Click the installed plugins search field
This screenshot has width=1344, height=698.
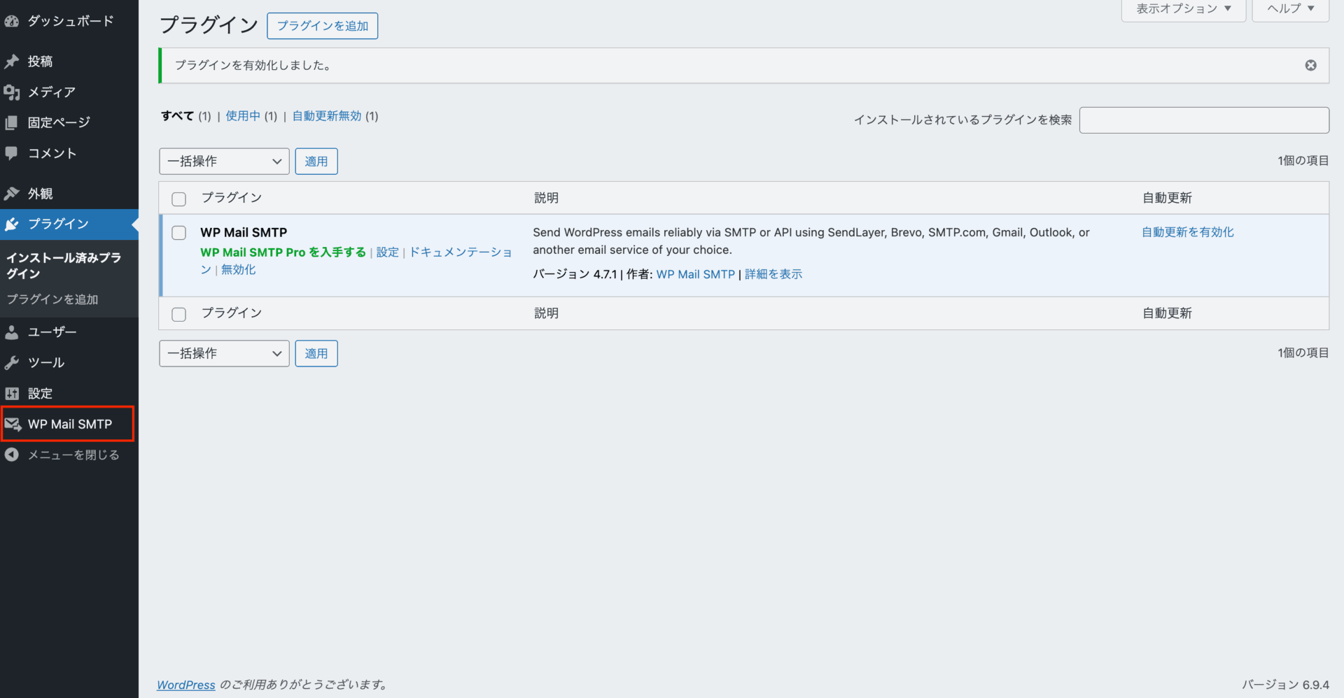[x=1203, y=120]
